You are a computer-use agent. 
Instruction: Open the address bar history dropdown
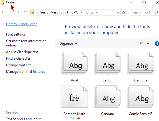[118, 13]
